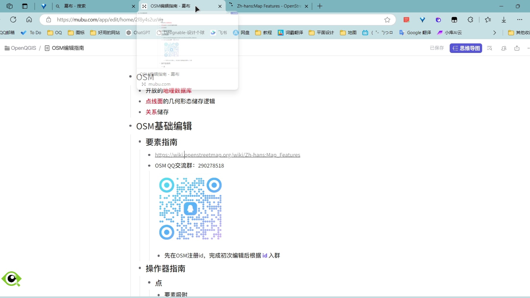Open the 教程 bookmarks folder

pos(264,33)
